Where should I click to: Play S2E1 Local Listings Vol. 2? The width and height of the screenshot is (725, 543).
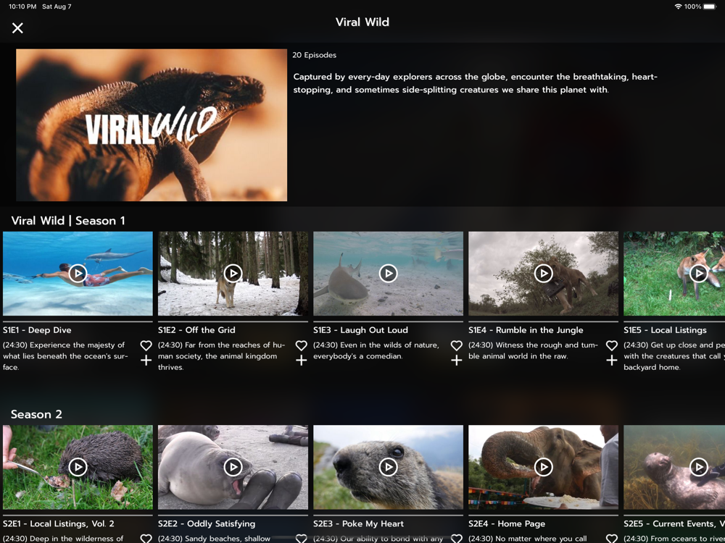pyautogui.click(x=78, y=467)
